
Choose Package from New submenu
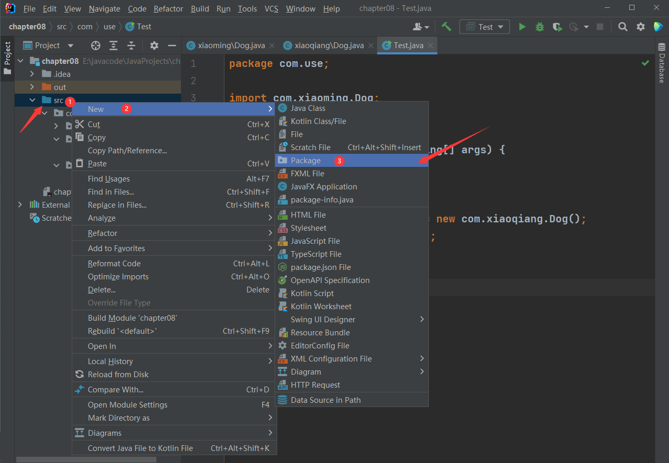(x=351, y=161)
